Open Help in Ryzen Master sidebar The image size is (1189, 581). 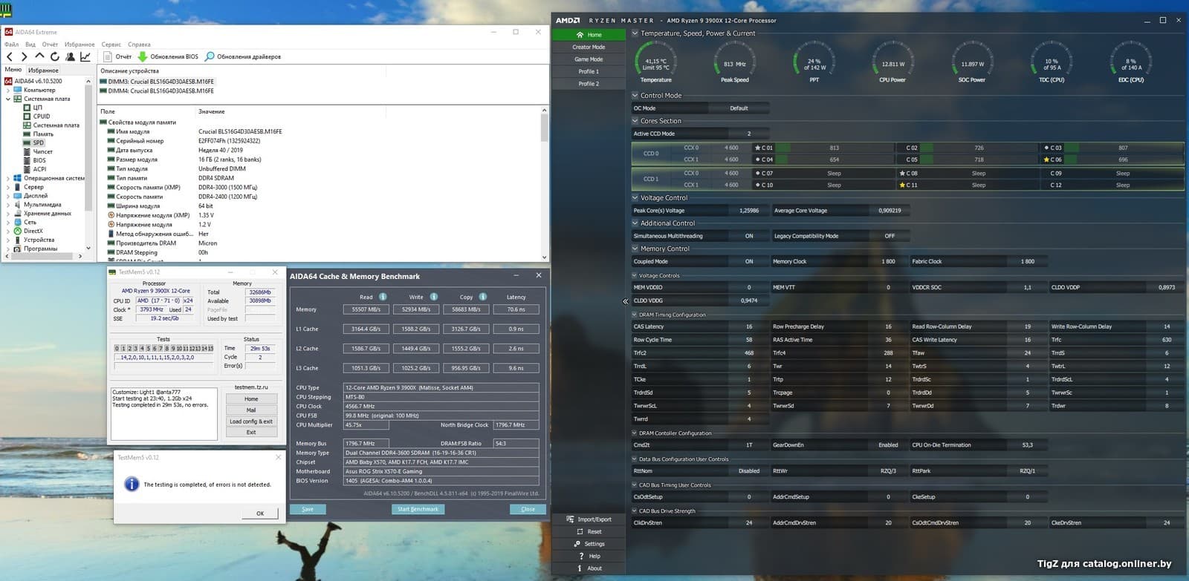point(589,557)
